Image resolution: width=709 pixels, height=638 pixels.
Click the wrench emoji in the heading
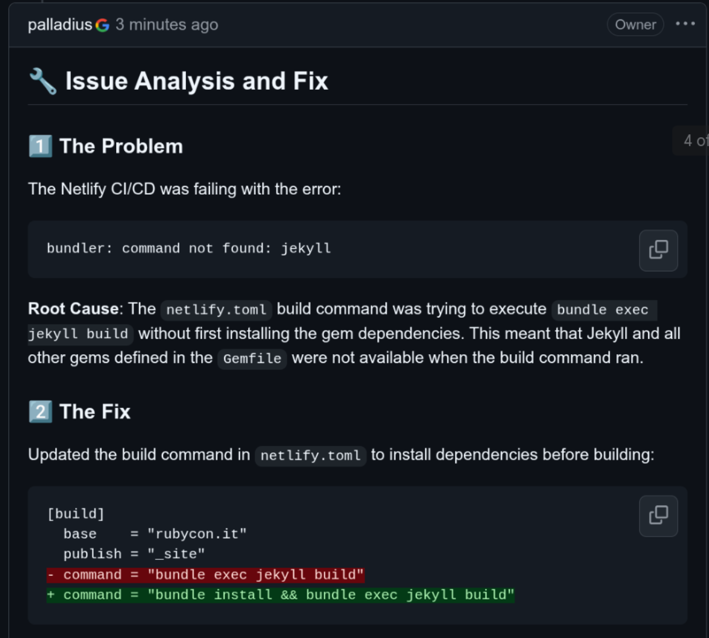point(43,81)
